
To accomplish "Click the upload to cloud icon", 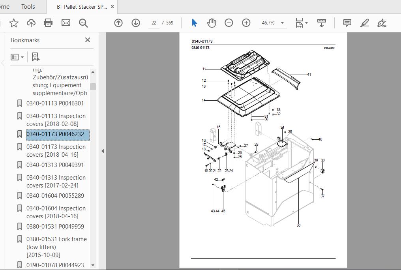I will [31, 23].
